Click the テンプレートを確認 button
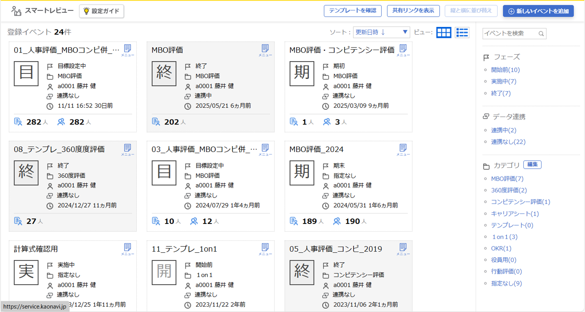Image resolution: width=585 pixels, height=312 pixels. (352, 11)
